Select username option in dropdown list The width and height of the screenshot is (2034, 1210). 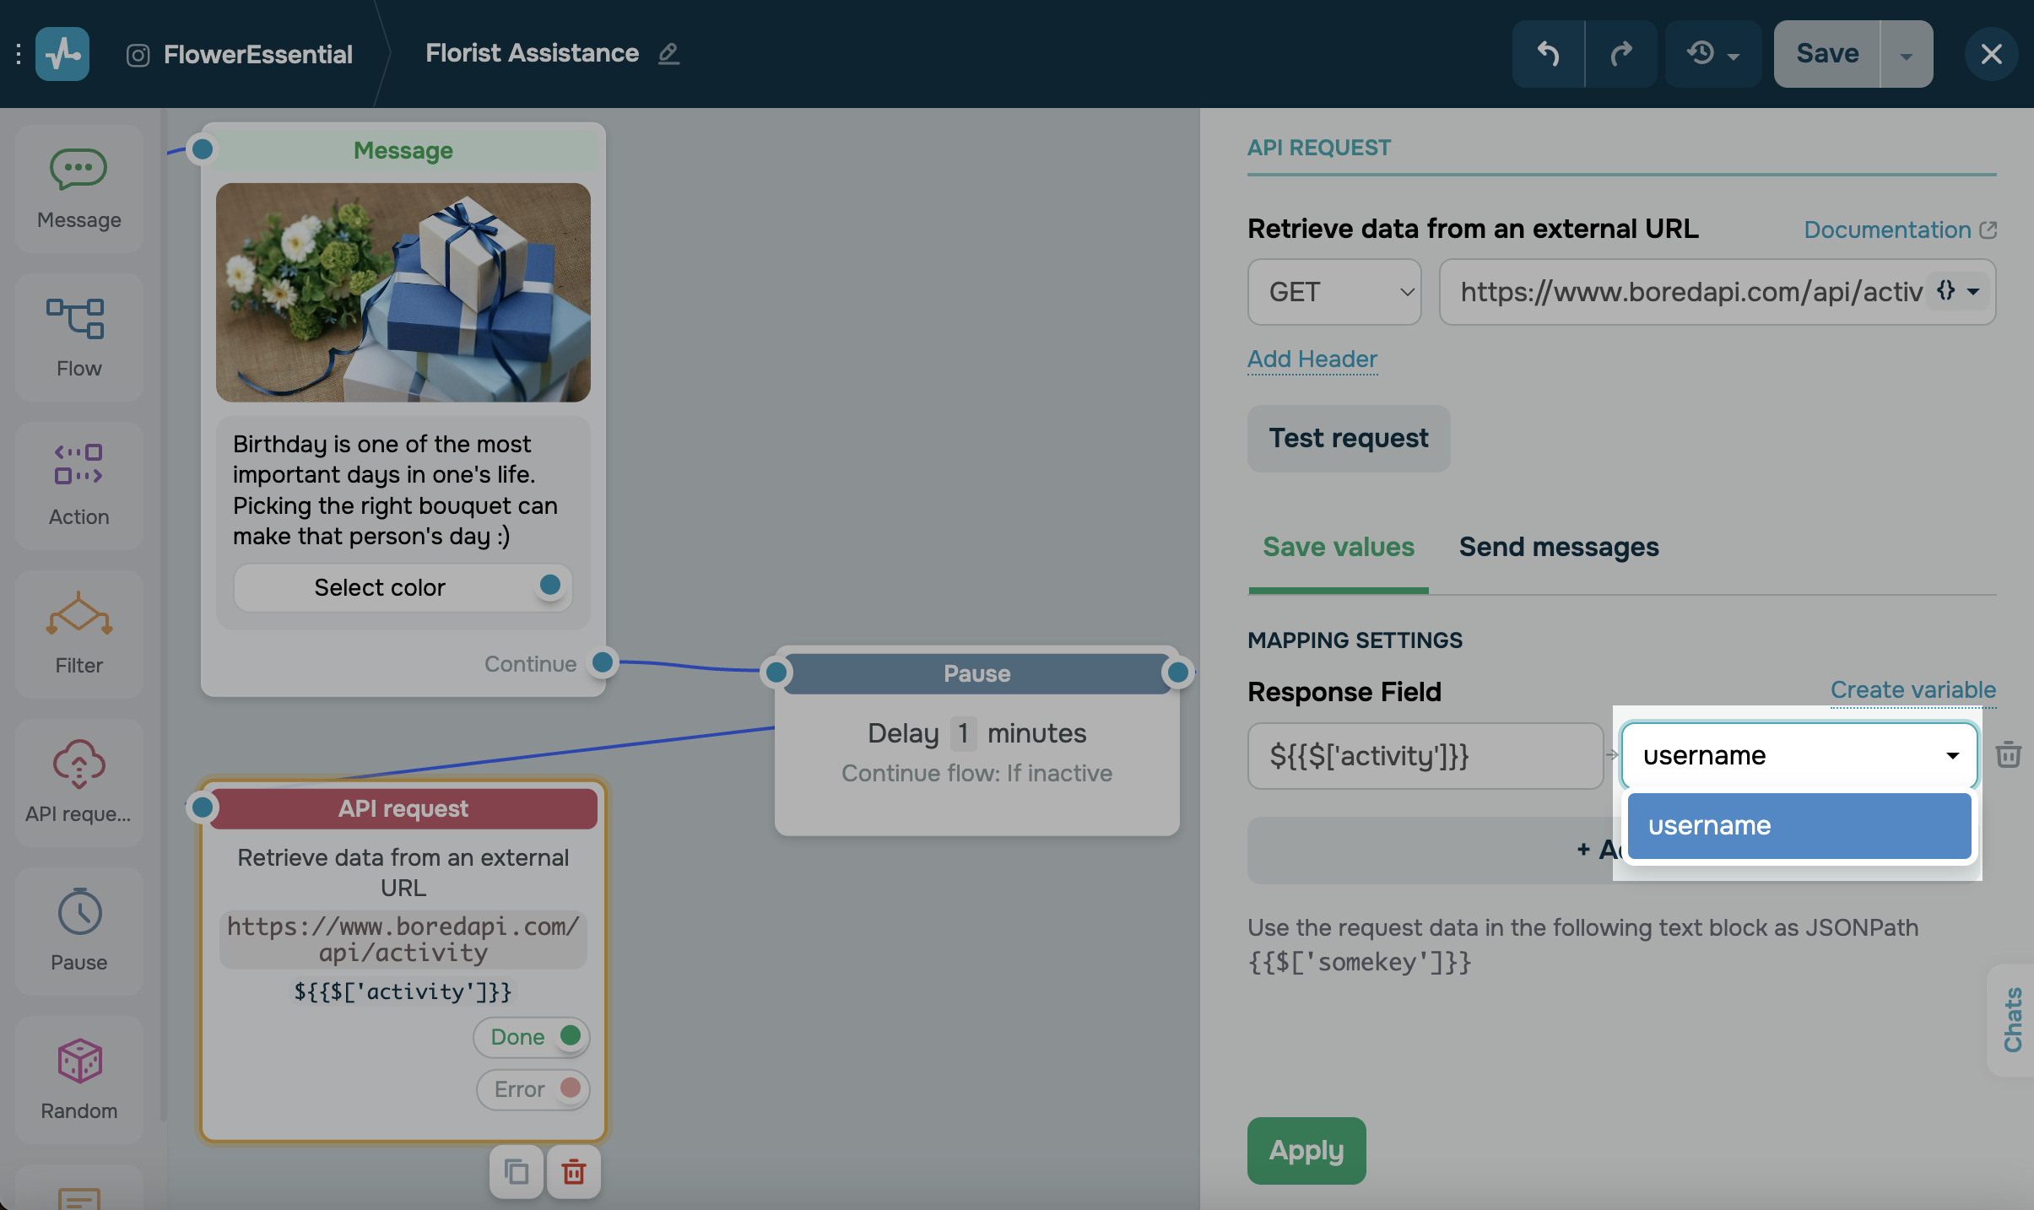click(1799, 825)
